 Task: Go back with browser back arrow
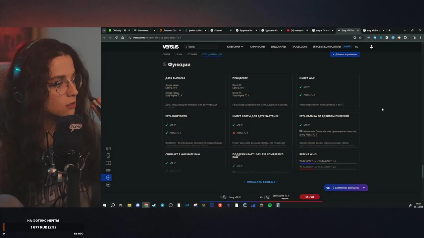coord(104,38)
